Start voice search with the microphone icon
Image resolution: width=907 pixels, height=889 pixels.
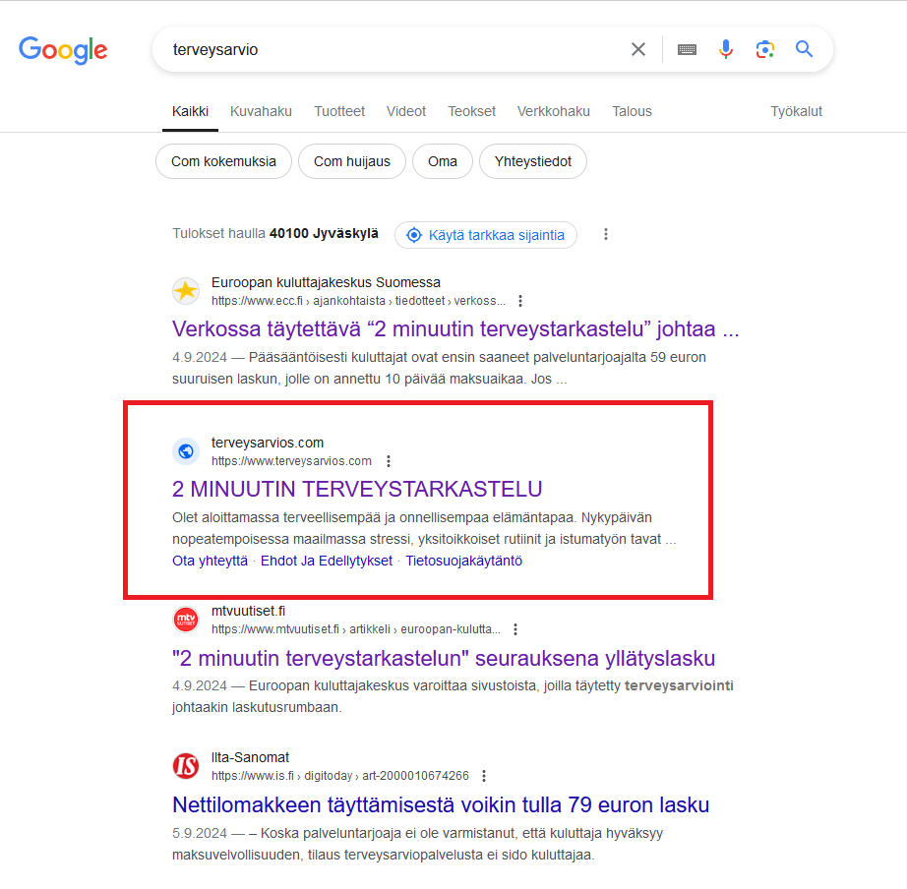coord(726,50)
